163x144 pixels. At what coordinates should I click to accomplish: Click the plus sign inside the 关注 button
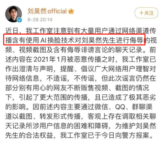(x=141, y=13)
